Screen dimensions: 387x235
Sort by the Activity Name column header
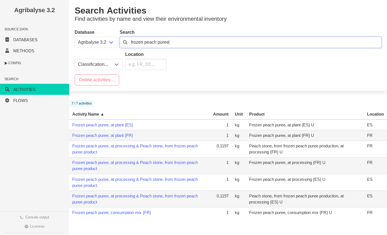click(88, 114)
